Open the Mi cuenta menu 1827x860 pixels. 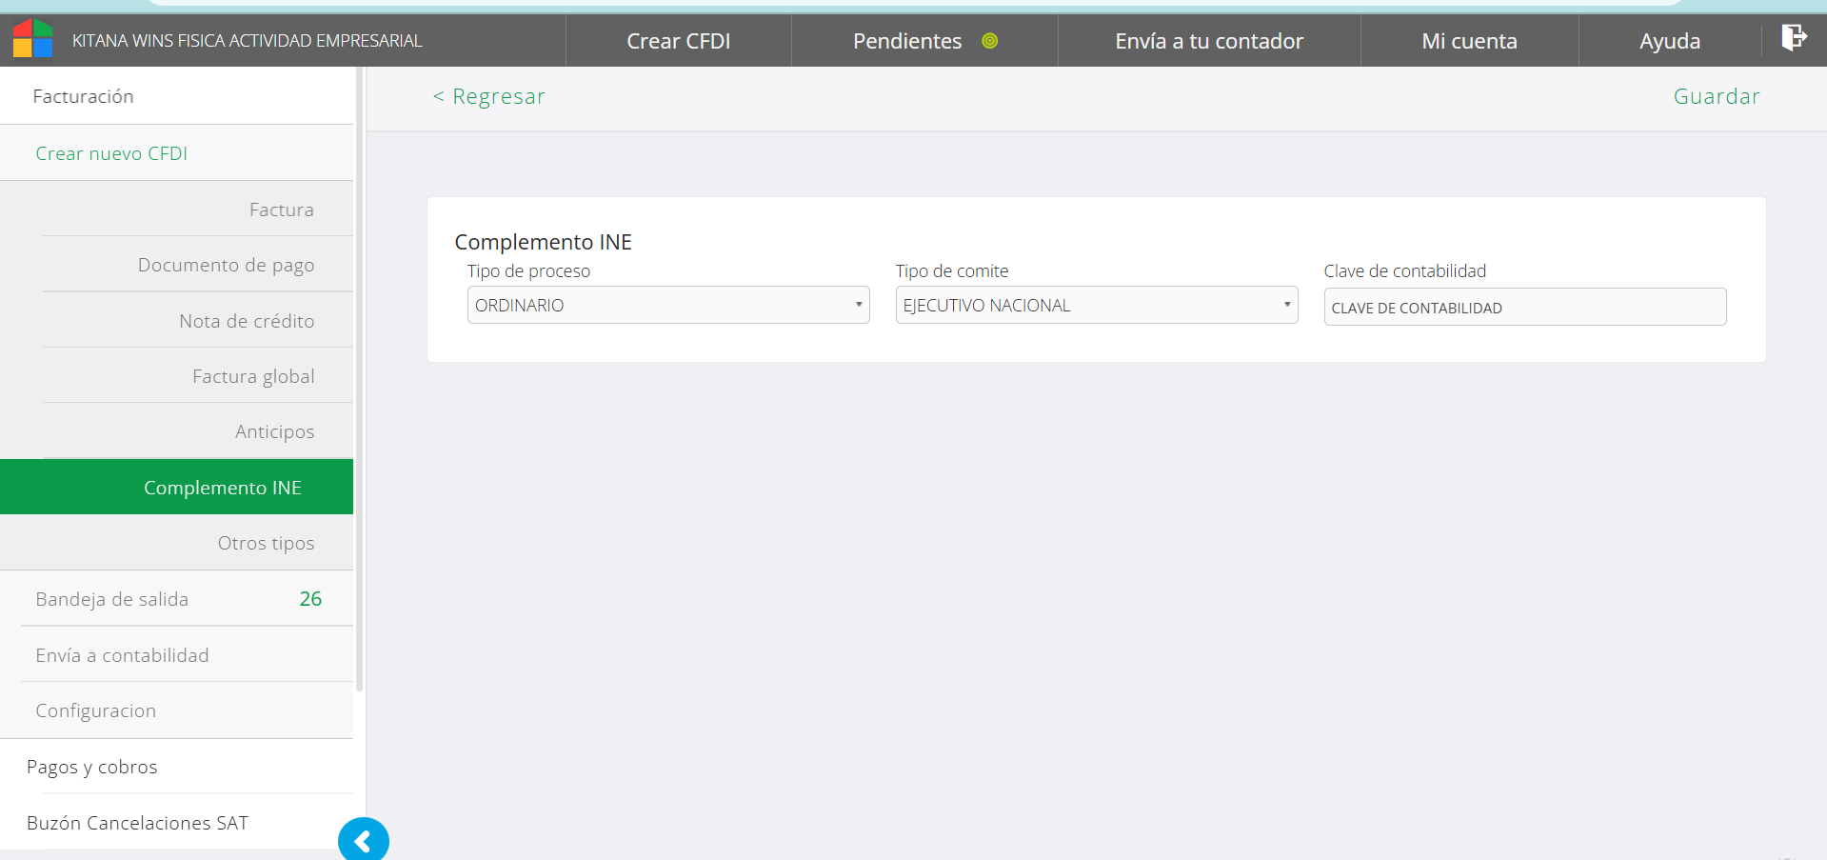[1469, 41]
